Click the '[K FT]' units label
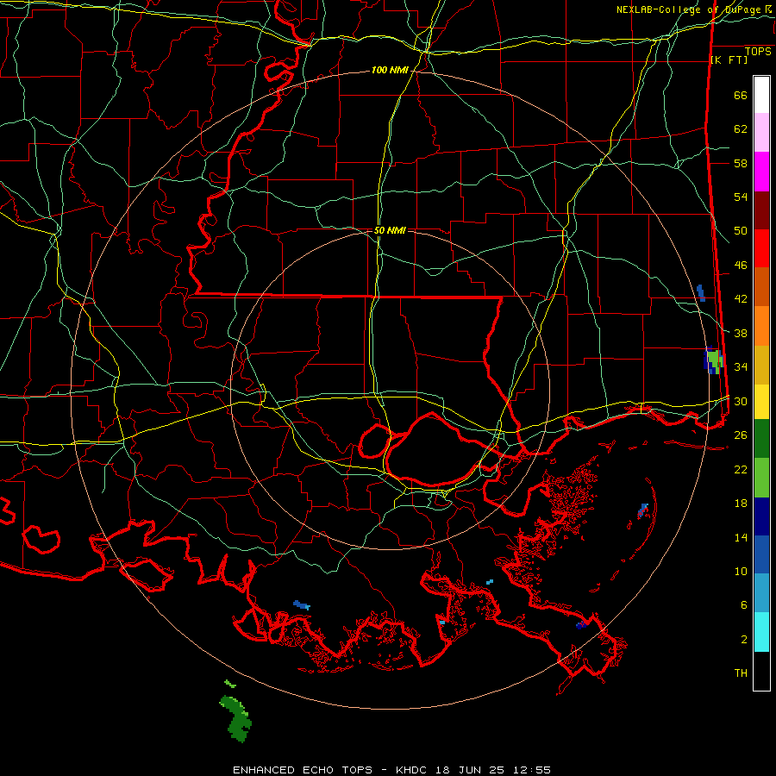This screenshot has width=776, height=776. click(x=729, y=59)
